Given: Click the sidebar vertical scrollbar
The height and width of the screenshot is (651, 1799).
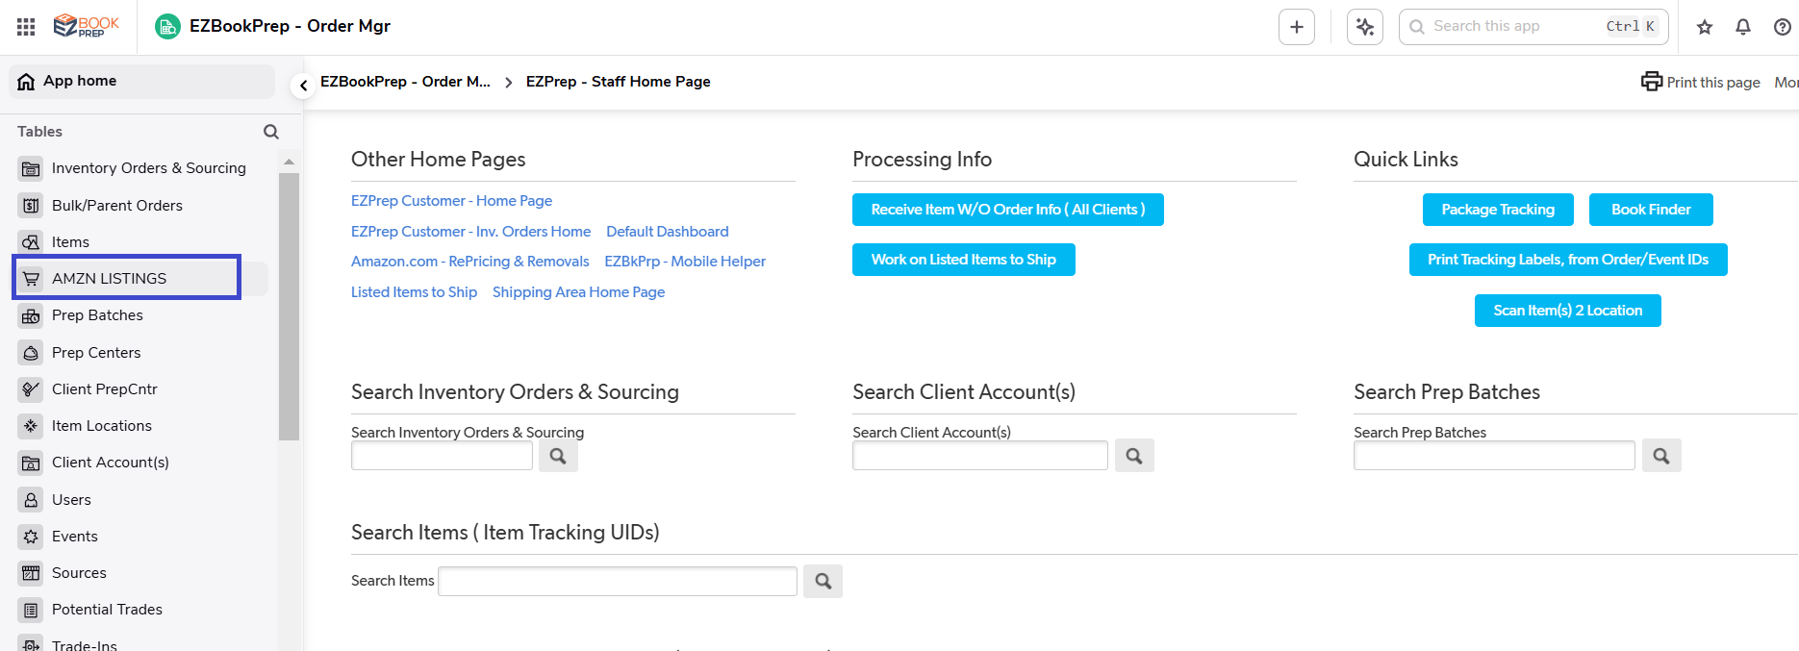Looking at the screenshot, I should 289,306.
